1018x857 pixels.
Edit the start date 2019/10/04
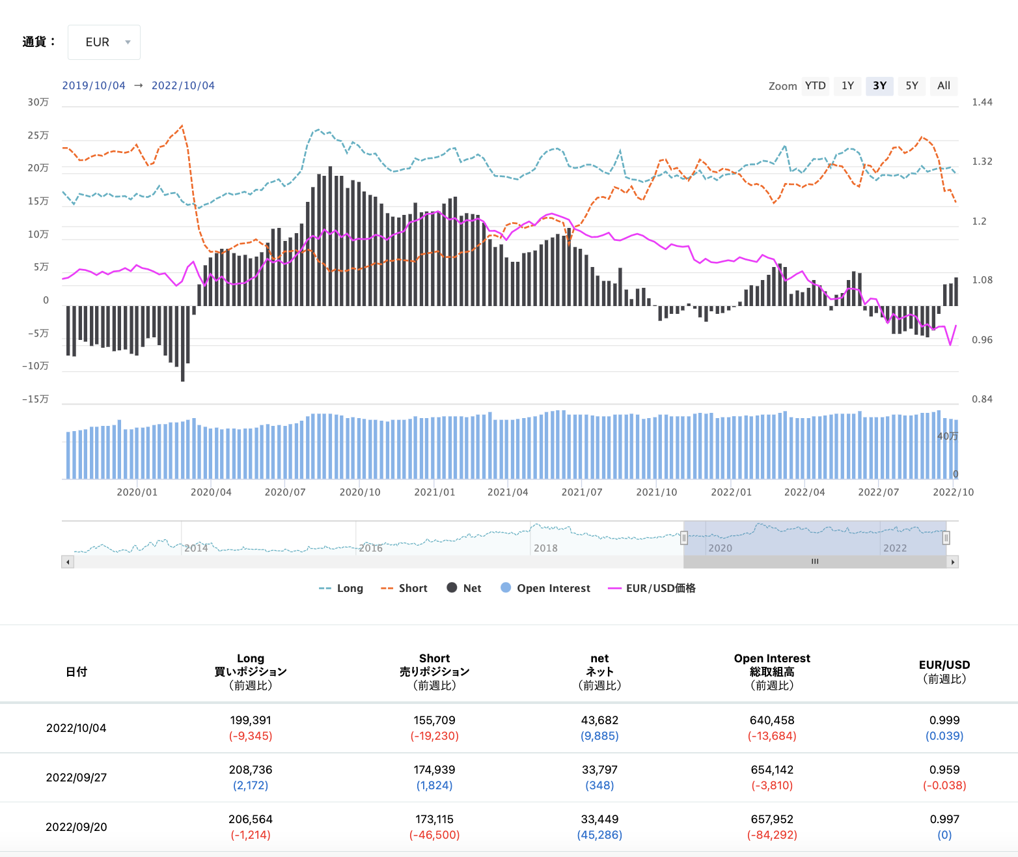(x=94, y=86)
